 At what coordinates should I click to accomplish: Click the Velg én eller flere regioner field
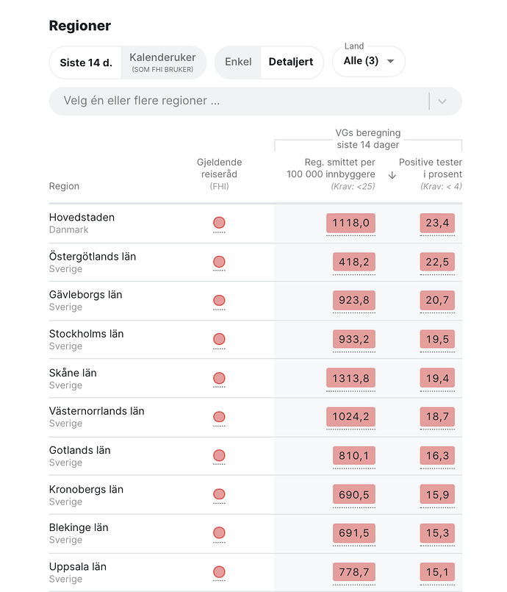point(235,101)
